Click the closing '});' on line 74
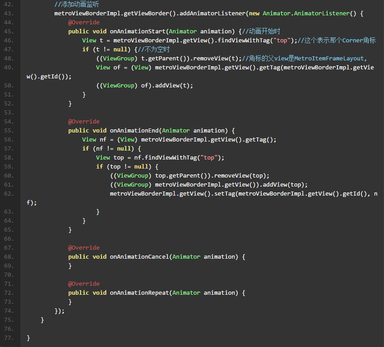This screenshot has height=347, width=384. (60, 311)
